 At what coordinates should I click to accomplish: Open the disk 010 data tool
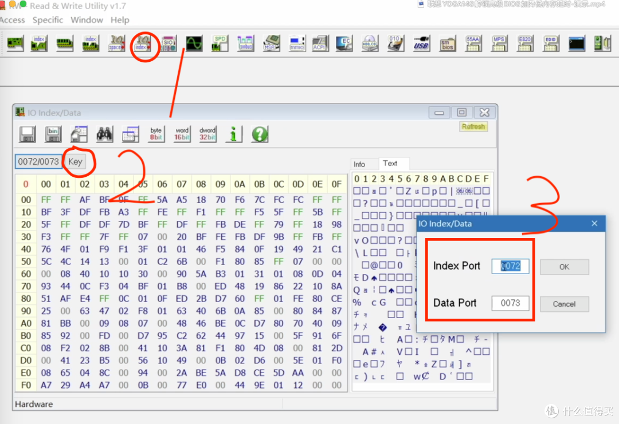[x=395, y=43]
